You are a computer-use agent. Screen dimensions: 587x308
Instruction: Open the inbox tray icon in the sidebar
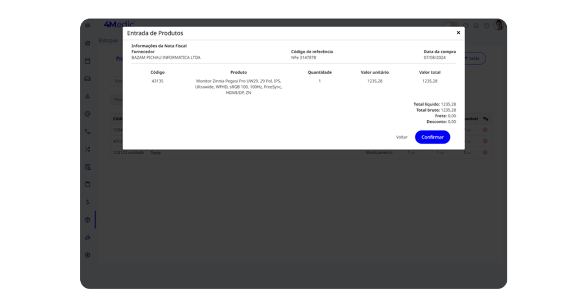click(x=88, y=79)
